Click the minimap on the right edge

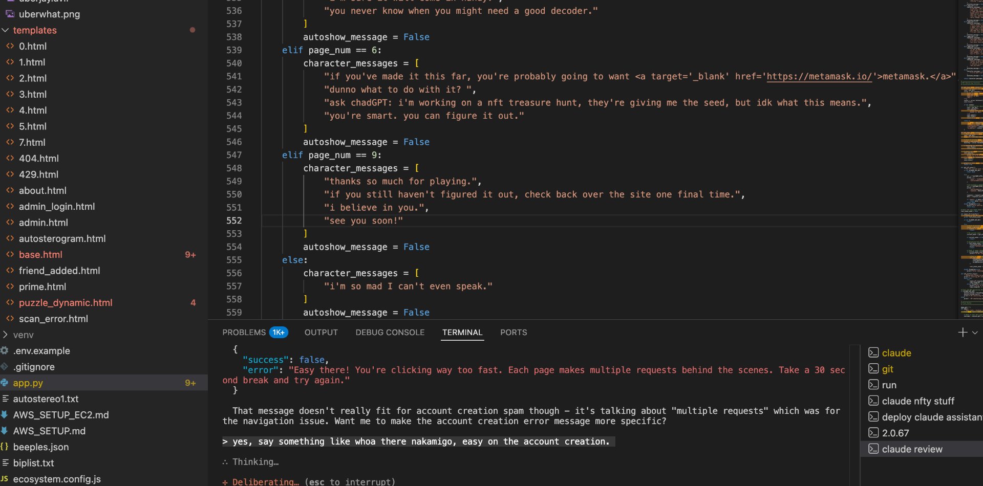click(x=970, y=153)
